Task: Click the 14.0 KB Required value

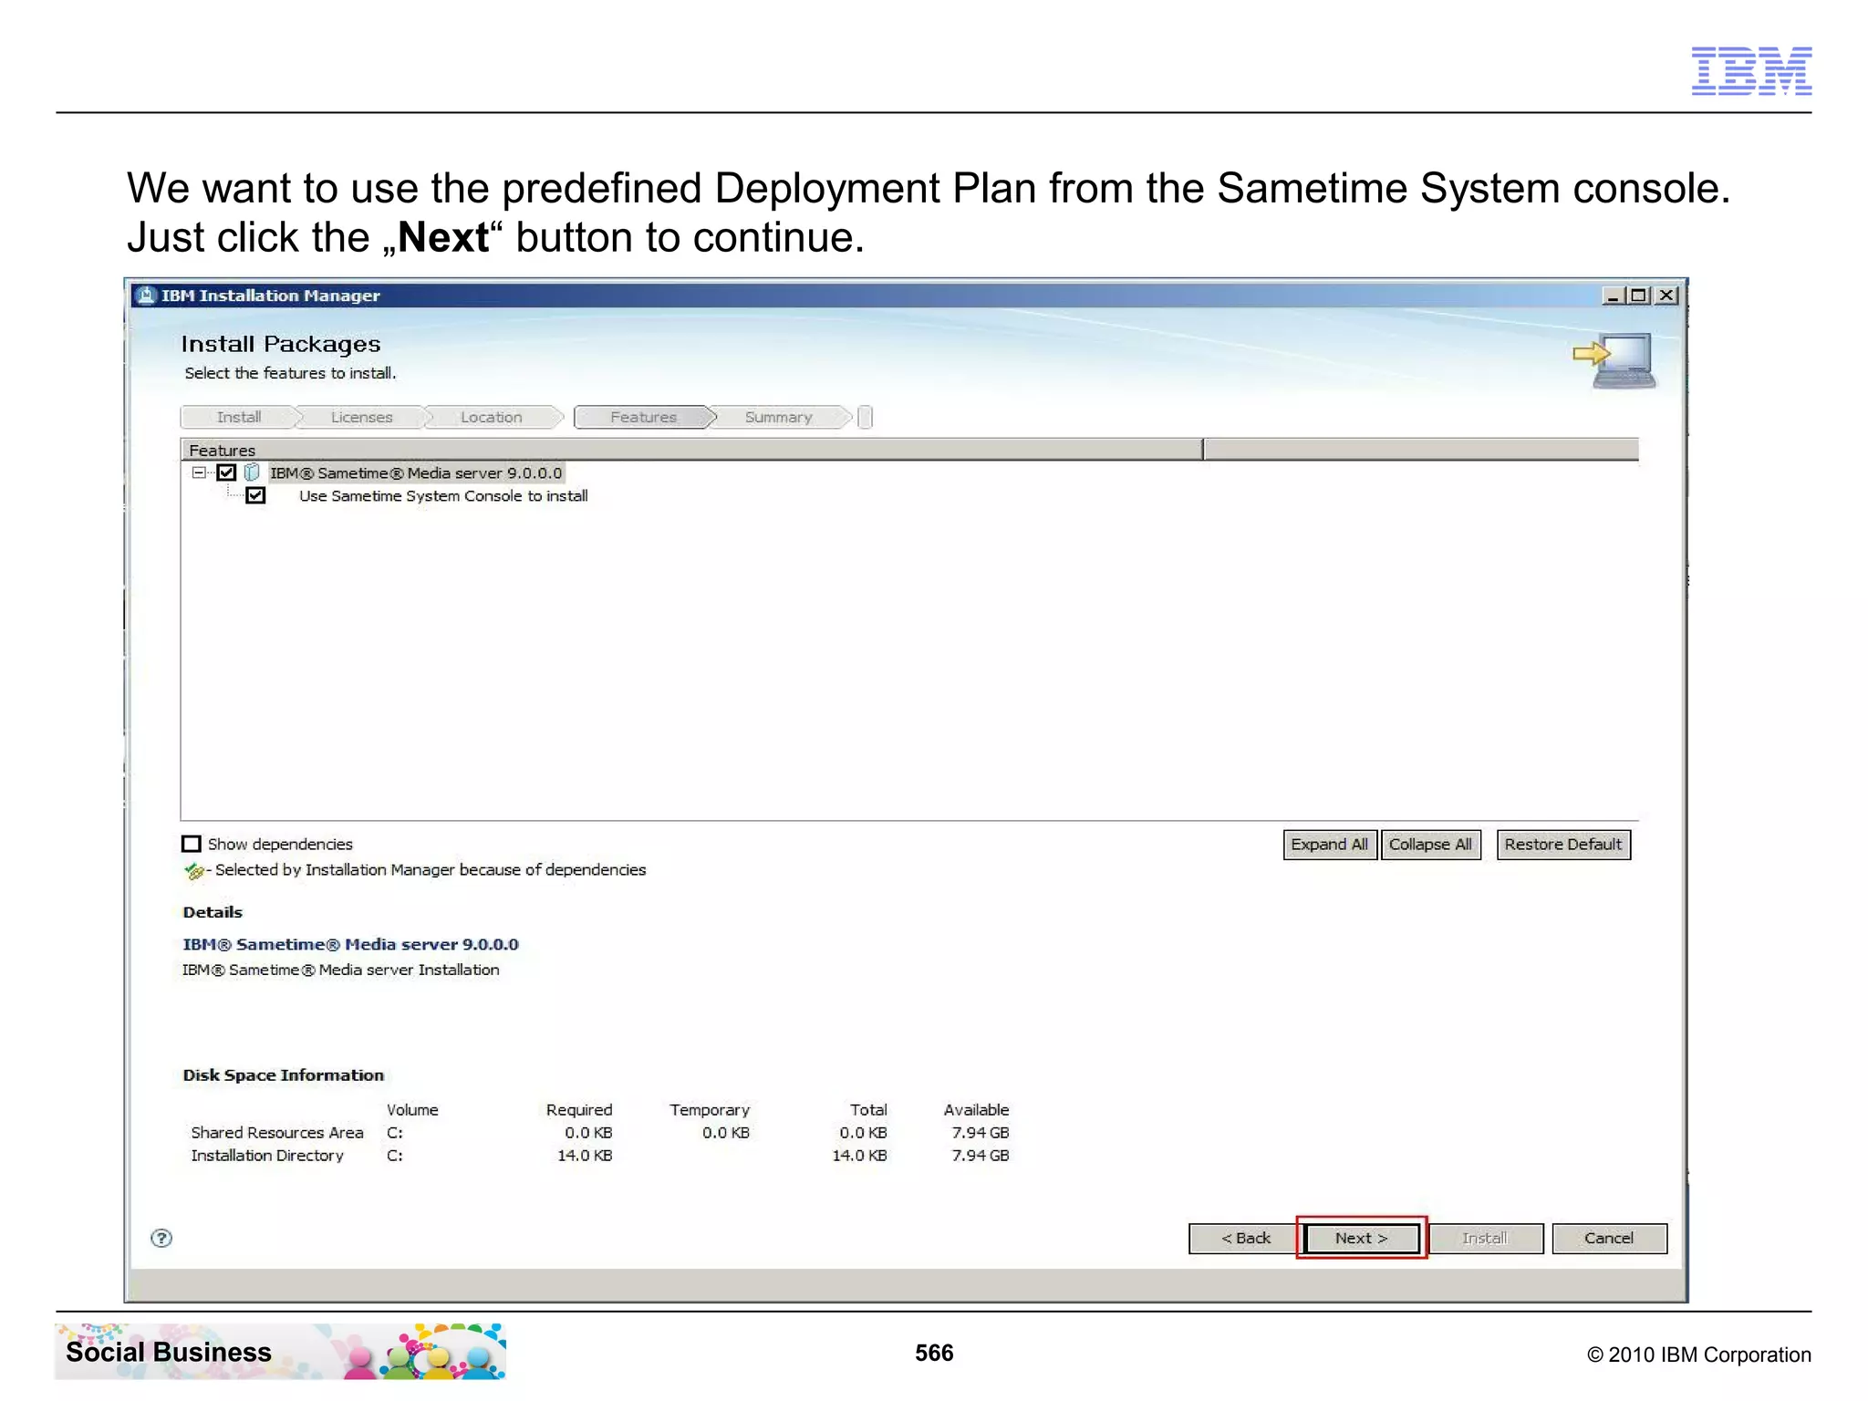Action: [x=585, y=1156]
